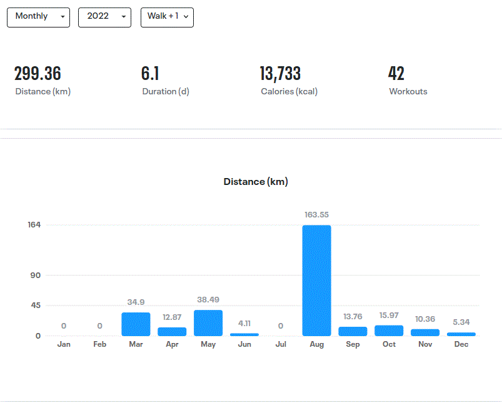502x403 pixels.
Task: Select the 42 workouts stat
Action: pyautogui.click(x=396, y=74)
